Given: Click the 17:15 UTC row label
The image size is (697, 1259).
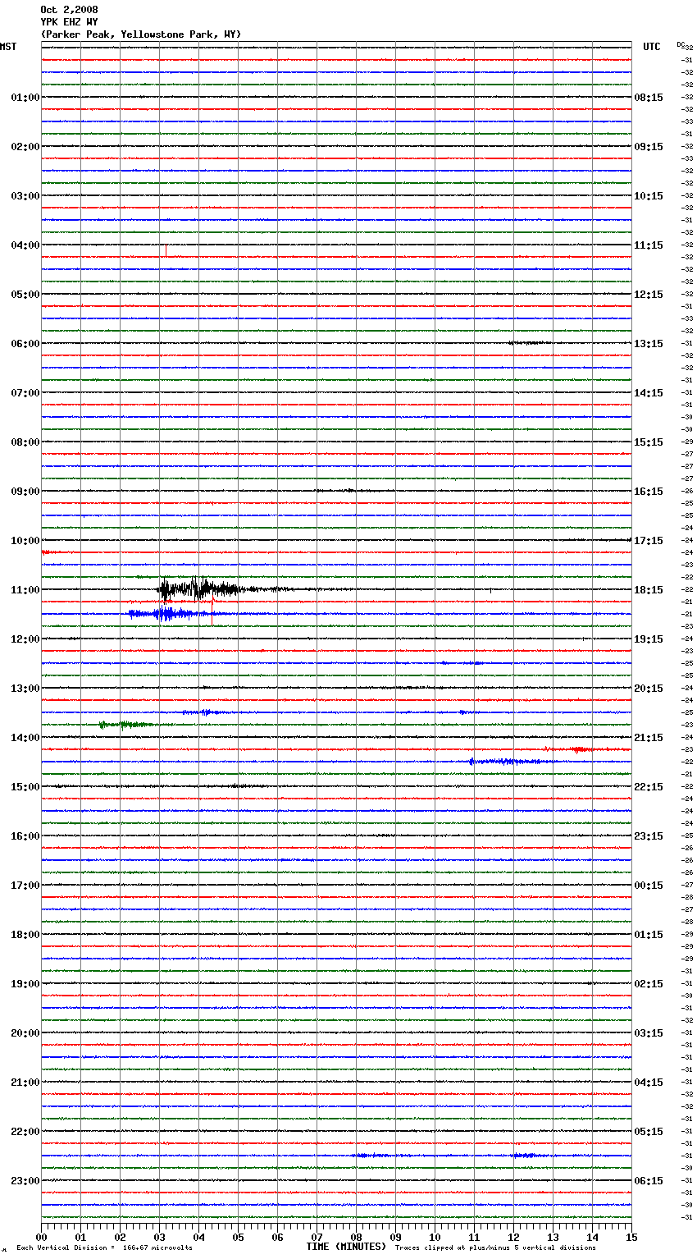Looking at the screenshot, I should pyautogui.click(x=649, y=541).
